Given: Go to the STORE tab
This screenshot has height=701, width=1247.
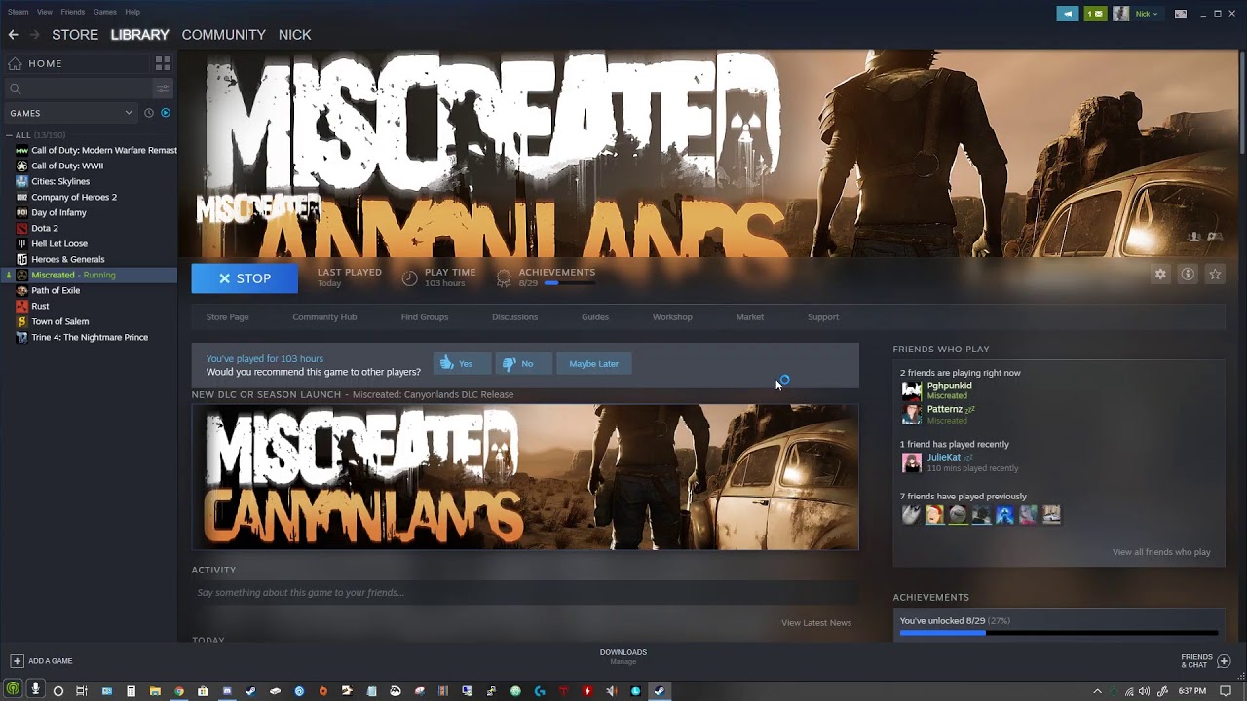Looking at the screenshot, I should tap(75, 35).
